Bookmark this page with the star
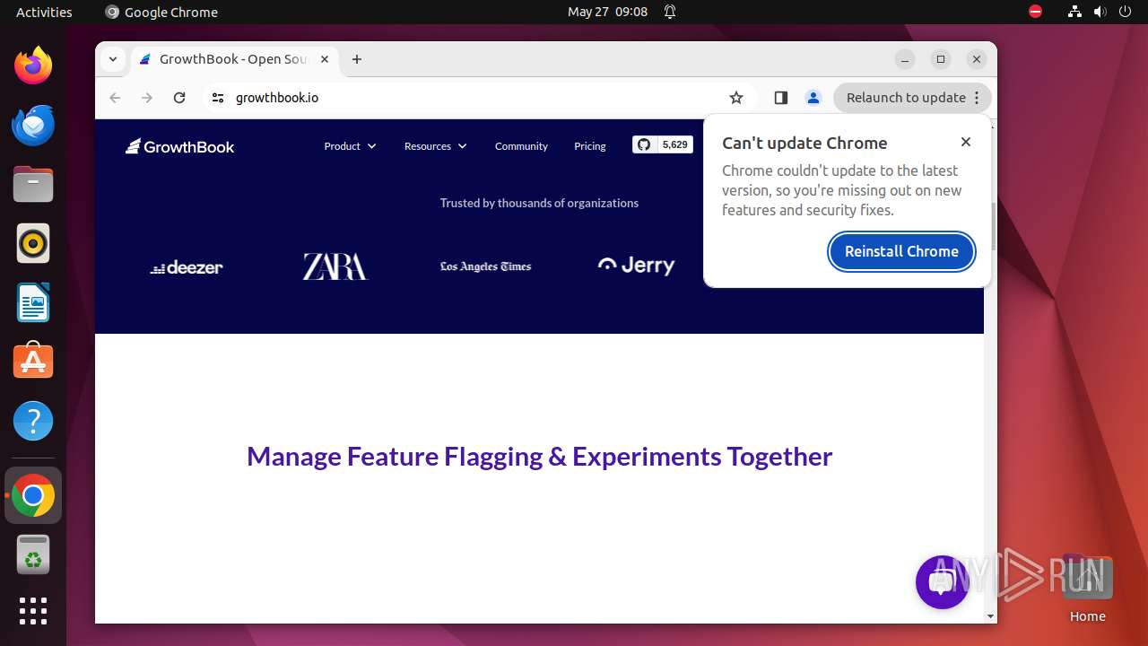This screenshot has width=1148, height=646. click(x=736, y=98)
